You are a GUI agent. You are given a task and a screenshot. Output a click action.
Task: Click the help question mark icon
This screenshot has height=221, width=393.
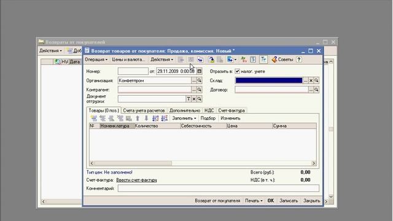click(299, 60)
